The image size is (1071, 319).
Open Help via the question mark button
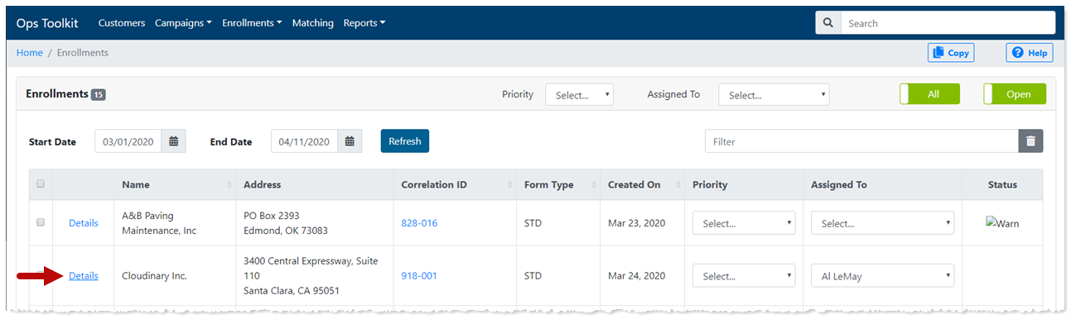[1029, 53]
